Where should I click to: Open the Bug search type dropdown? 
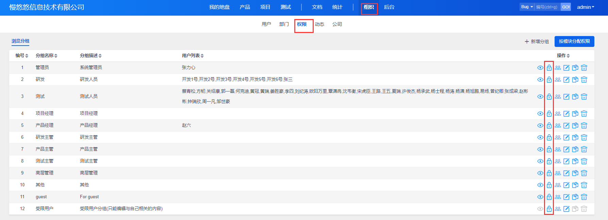pos(527,7)
